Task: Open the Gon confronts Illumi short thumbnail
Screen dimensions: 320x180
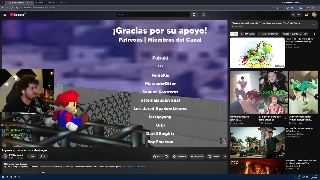Action: (x=303, y=92)
